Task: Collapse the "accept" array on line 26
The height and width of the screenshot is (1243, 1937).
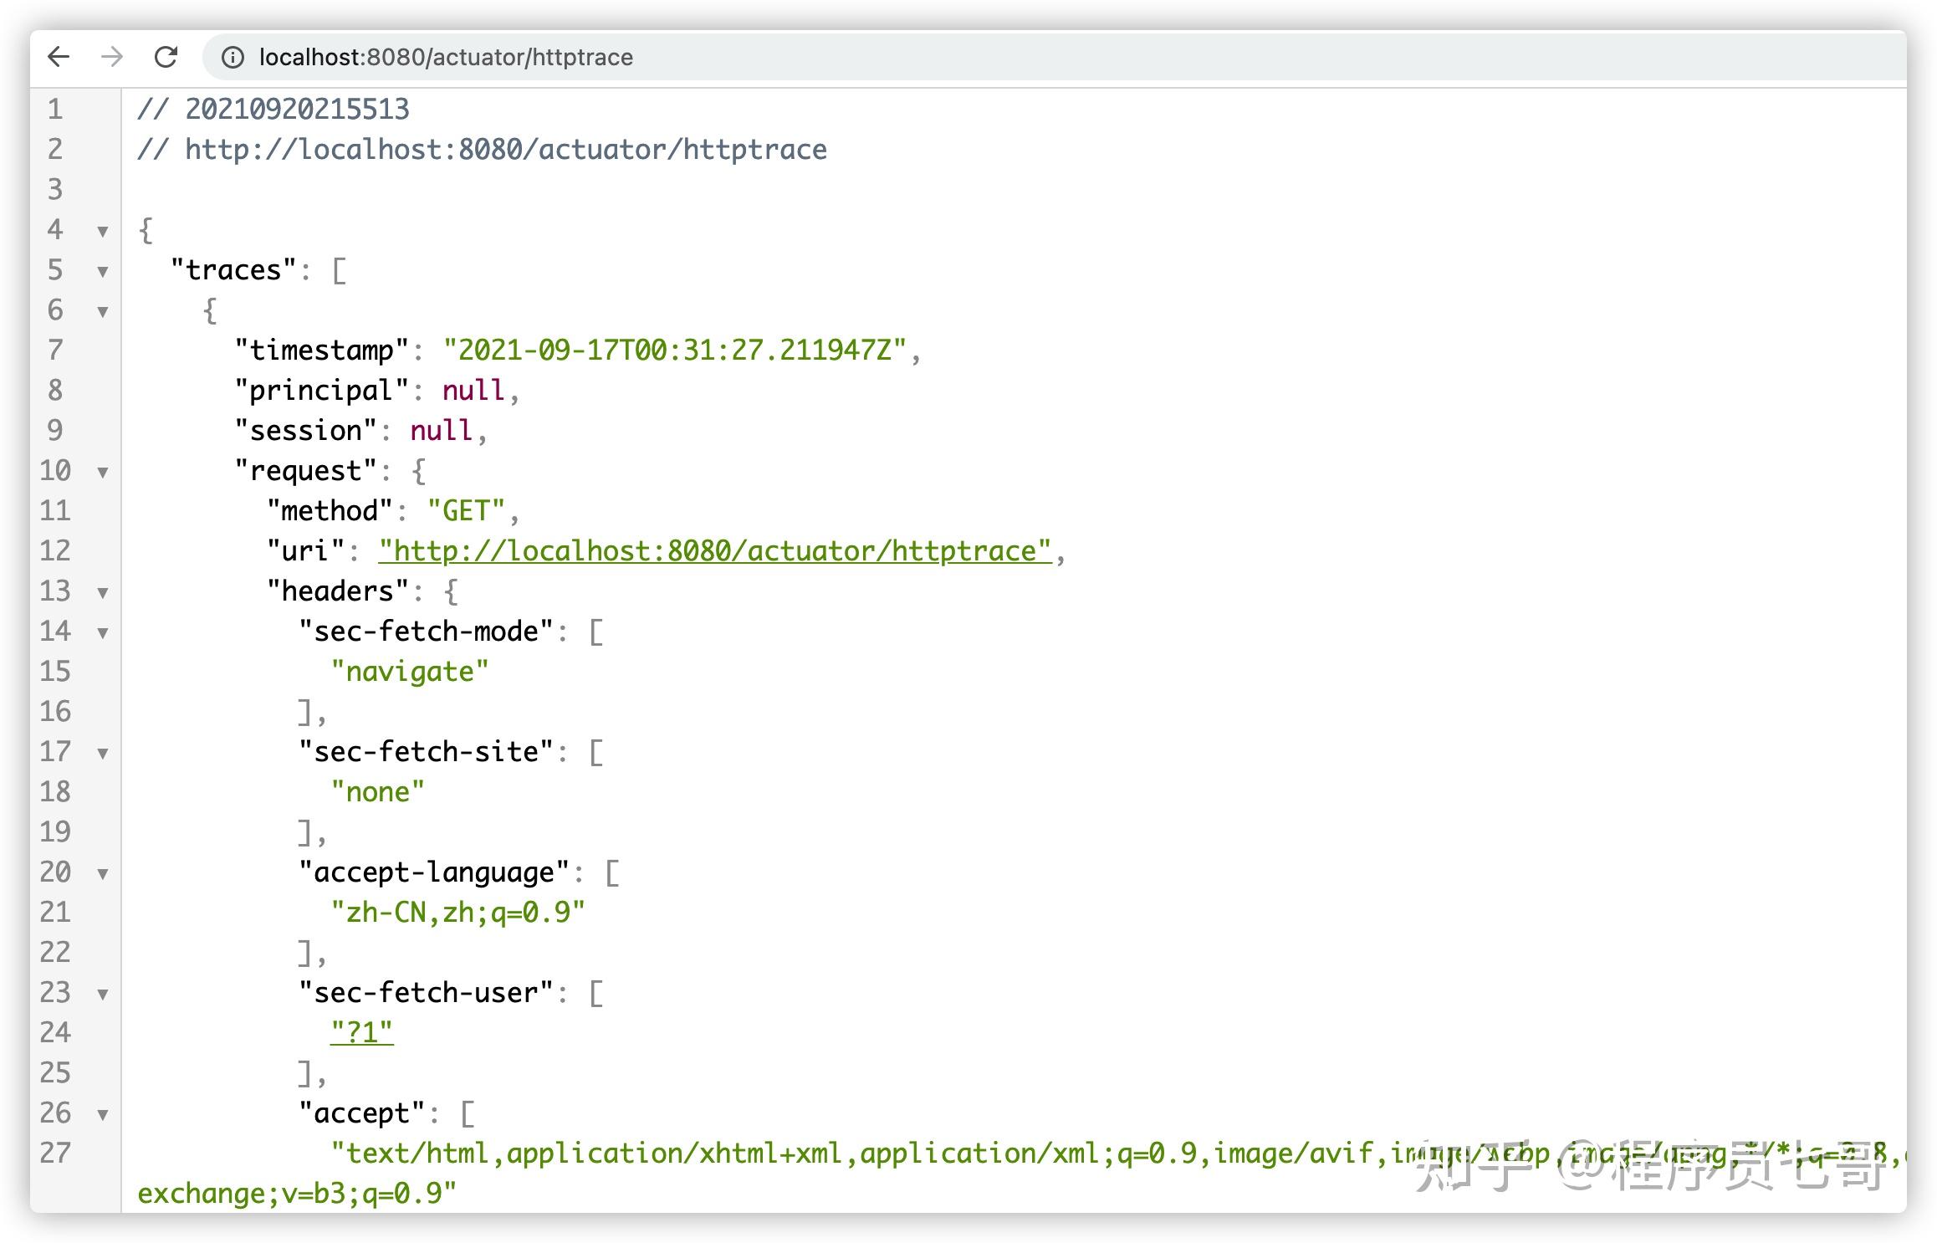Action: pyautogui.click(x=103, y=1115)
